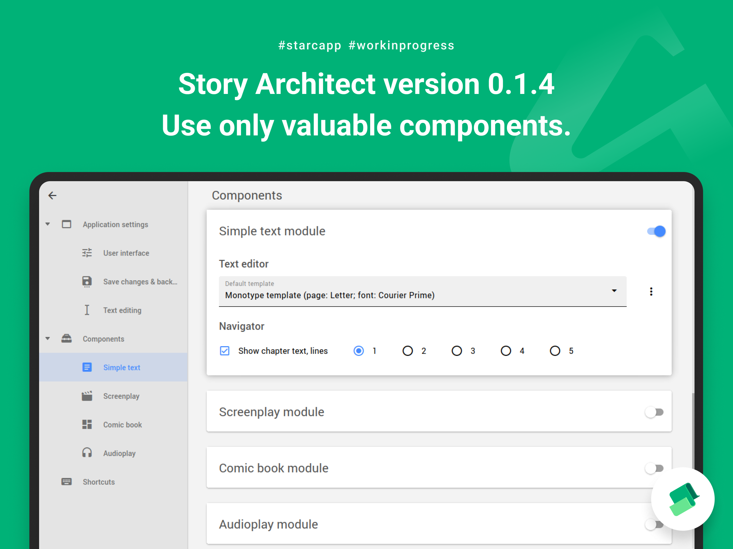This screenshot has height=549, width=733.
Task: Click the 'Story Architect version 0.1.4' headline
Action: coord(366,84)
